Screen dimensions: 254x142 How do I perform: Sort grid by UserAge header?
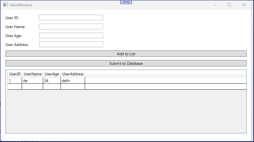[52, 74]
